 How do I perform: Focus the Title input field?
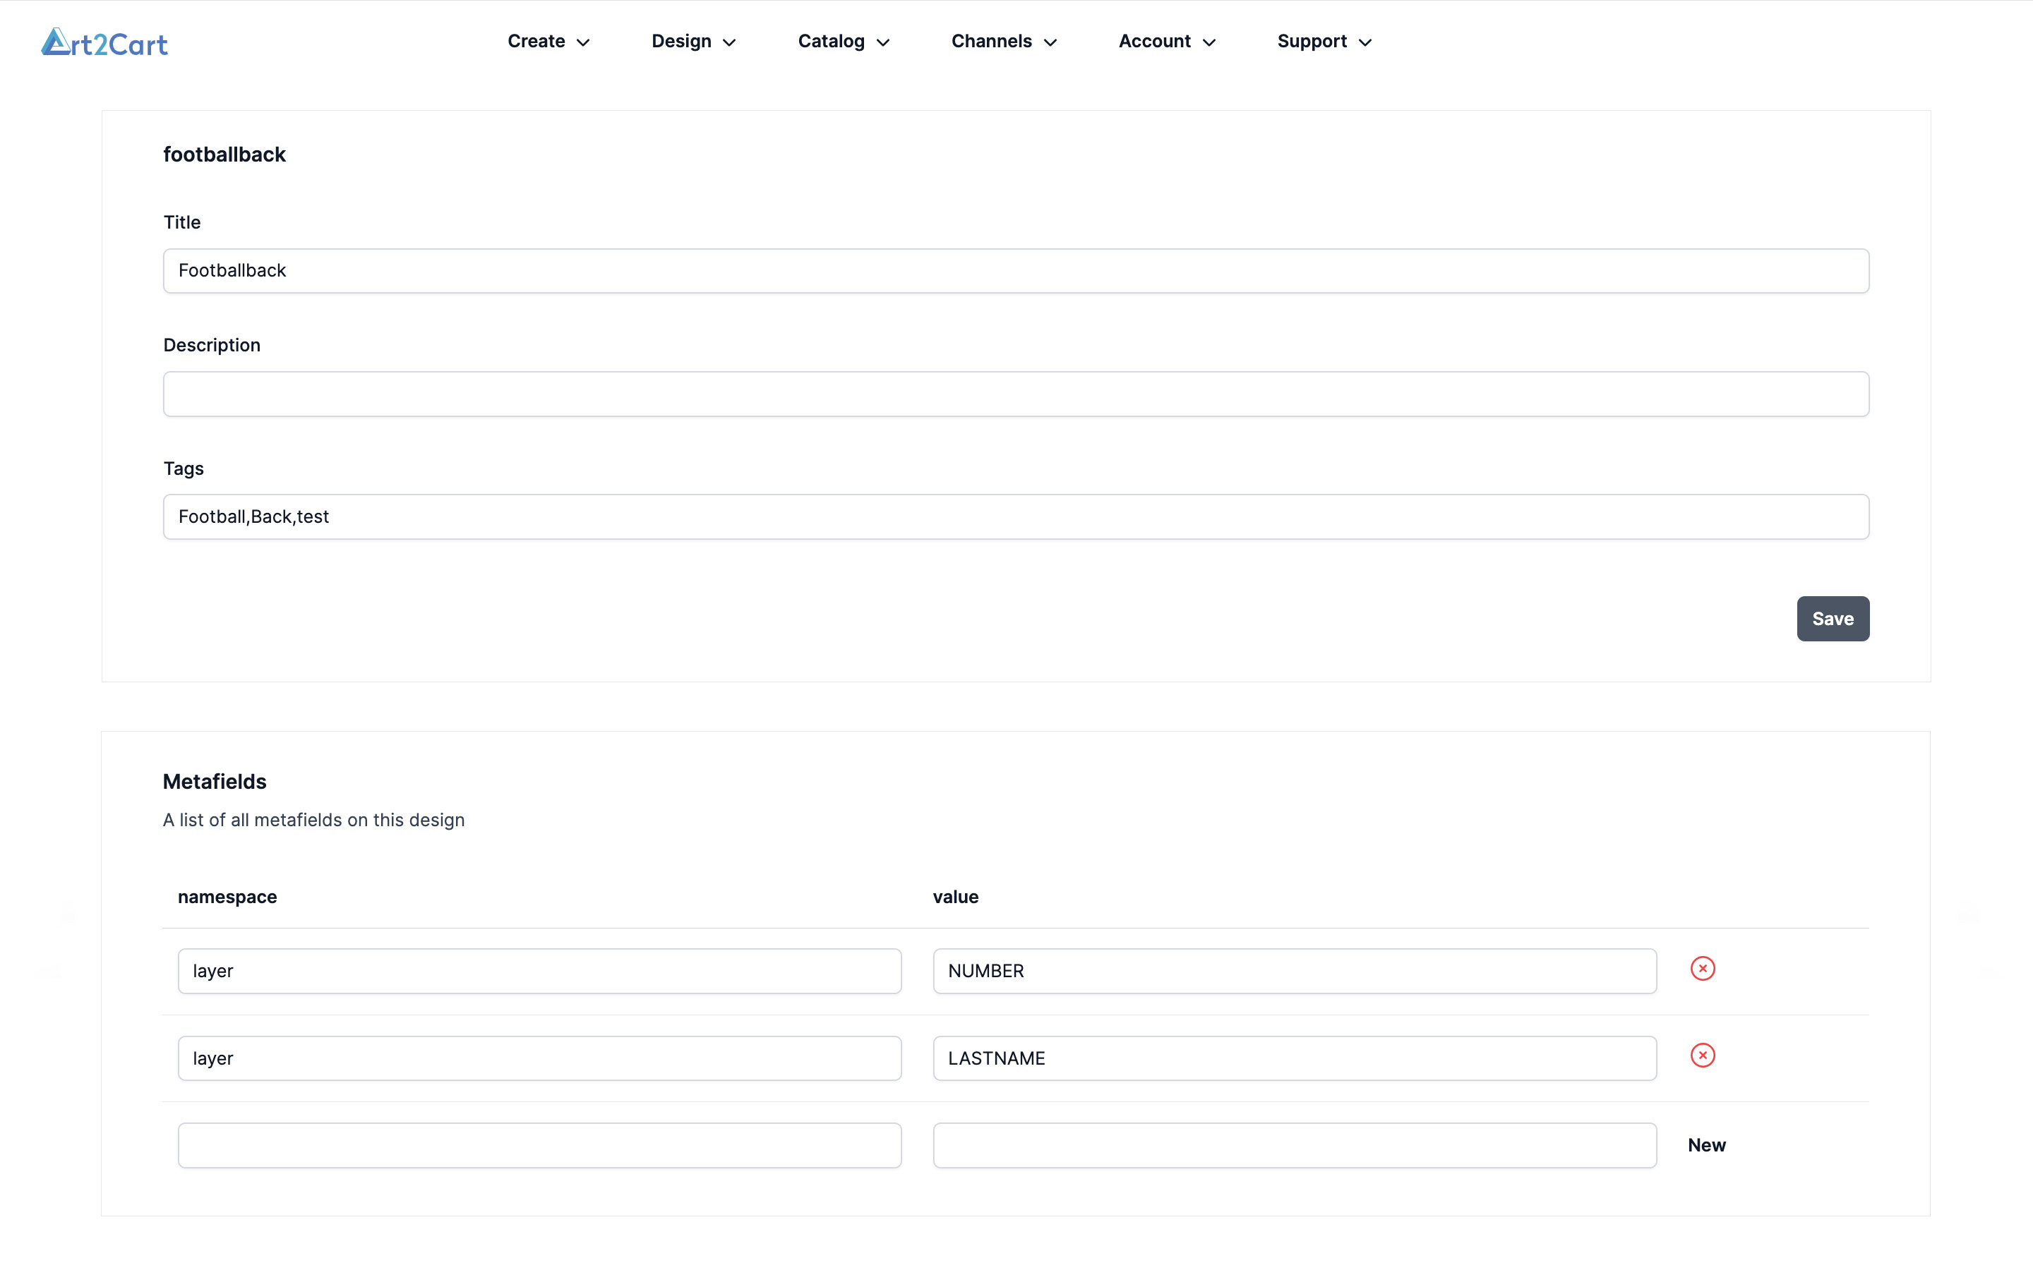(x=1016, y=270)
